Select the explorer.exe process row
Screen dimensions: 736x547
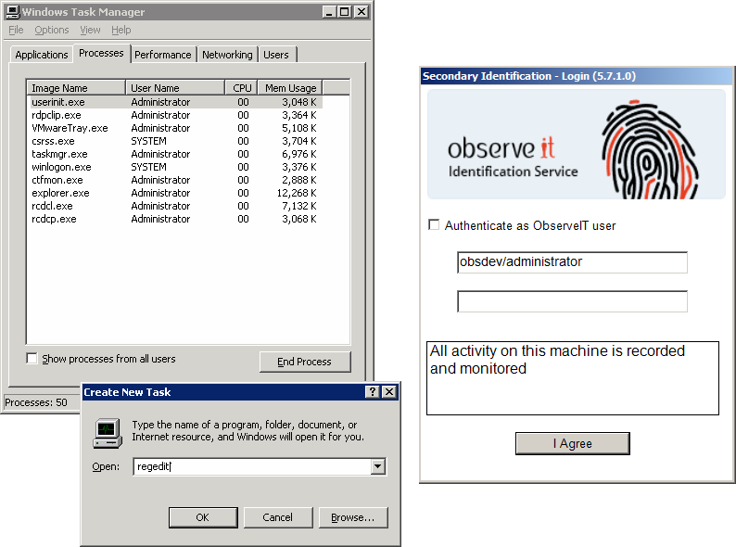point(176,193)
